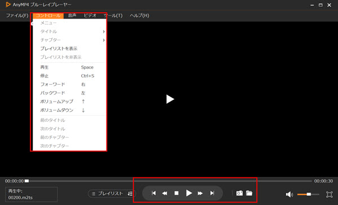This screenshot has width=338, height=205.
Task: Close the AnyMP4 player window
Action: click(329, 5)
